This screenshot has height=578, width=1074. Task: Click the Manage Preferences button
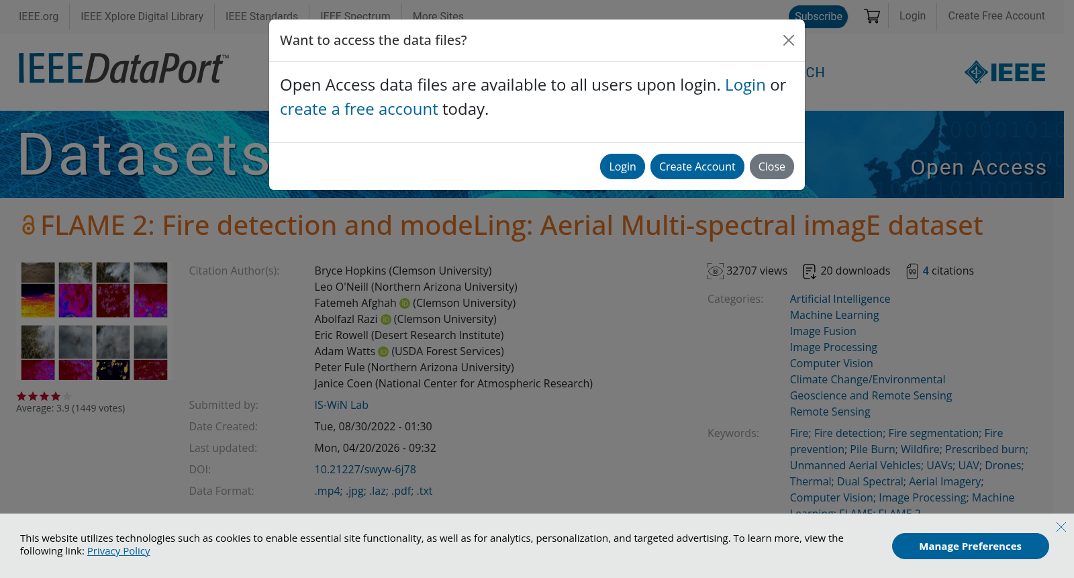(x=971, y=546)
